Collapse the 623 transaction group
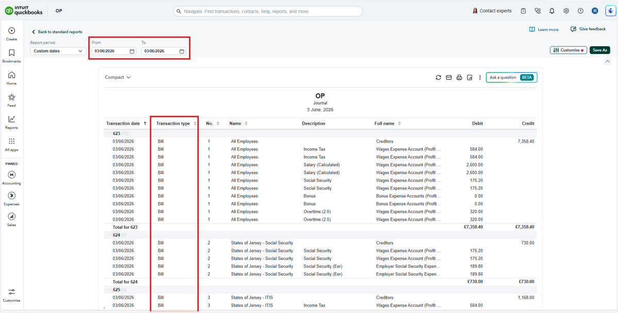 109,133
